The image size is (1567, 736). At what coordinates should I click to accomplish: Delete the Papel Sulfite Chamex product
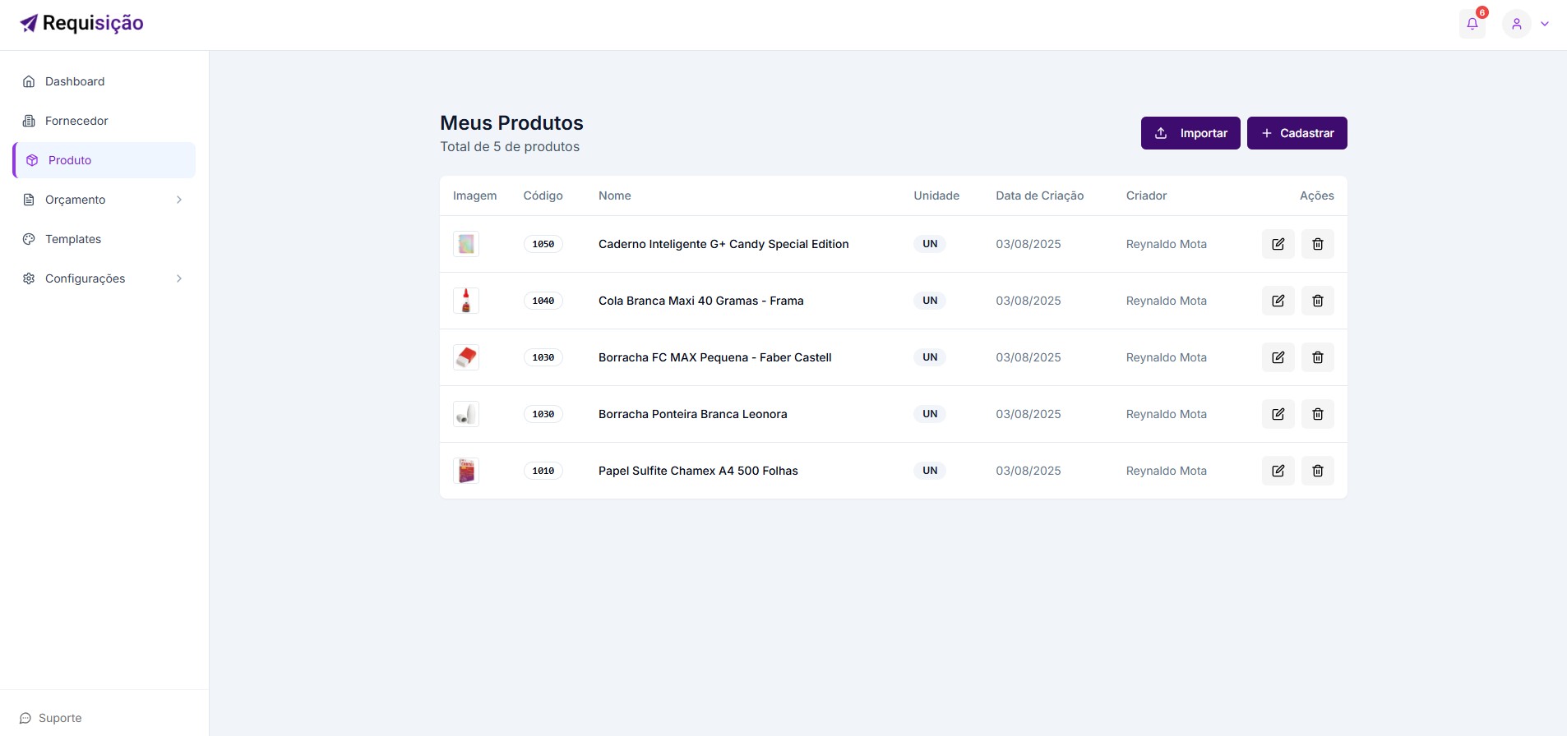click(x=1317, y=471)
